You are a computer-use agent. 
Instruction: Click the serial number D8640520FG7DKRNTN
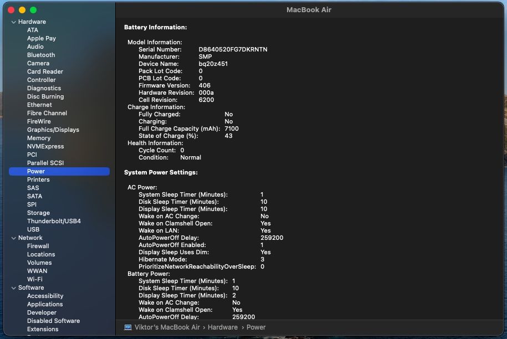point(233,49)
